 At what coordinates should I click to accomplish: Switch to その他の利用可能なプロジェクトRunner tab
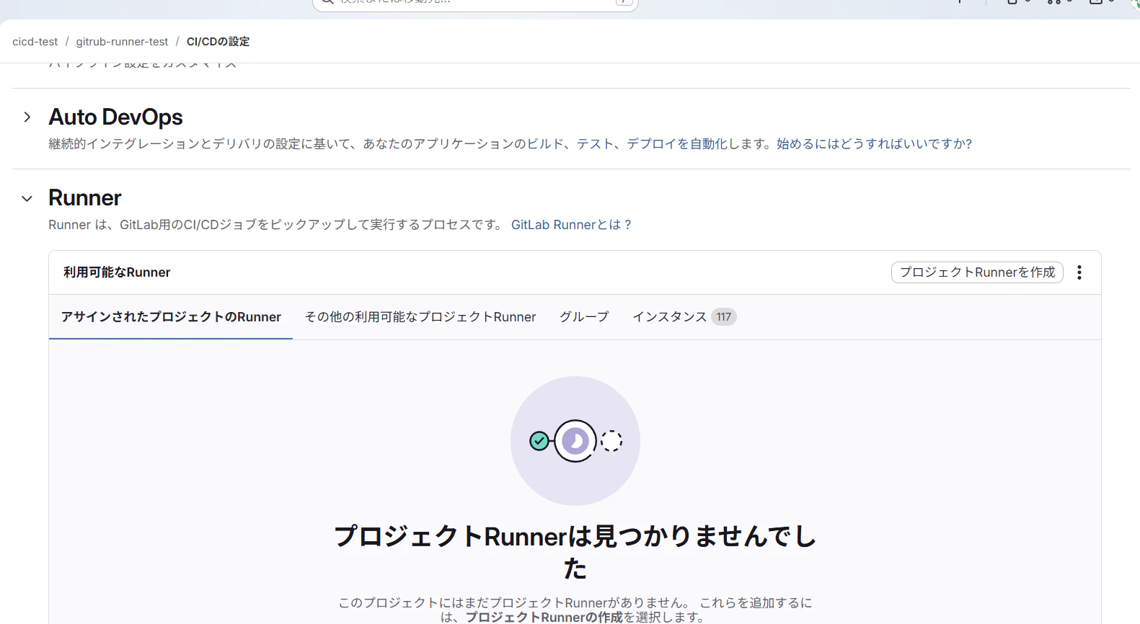point(420,317)
